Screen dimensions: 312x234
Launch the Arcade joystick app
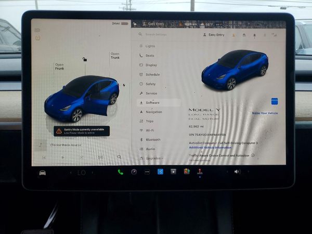pos(200,171)
